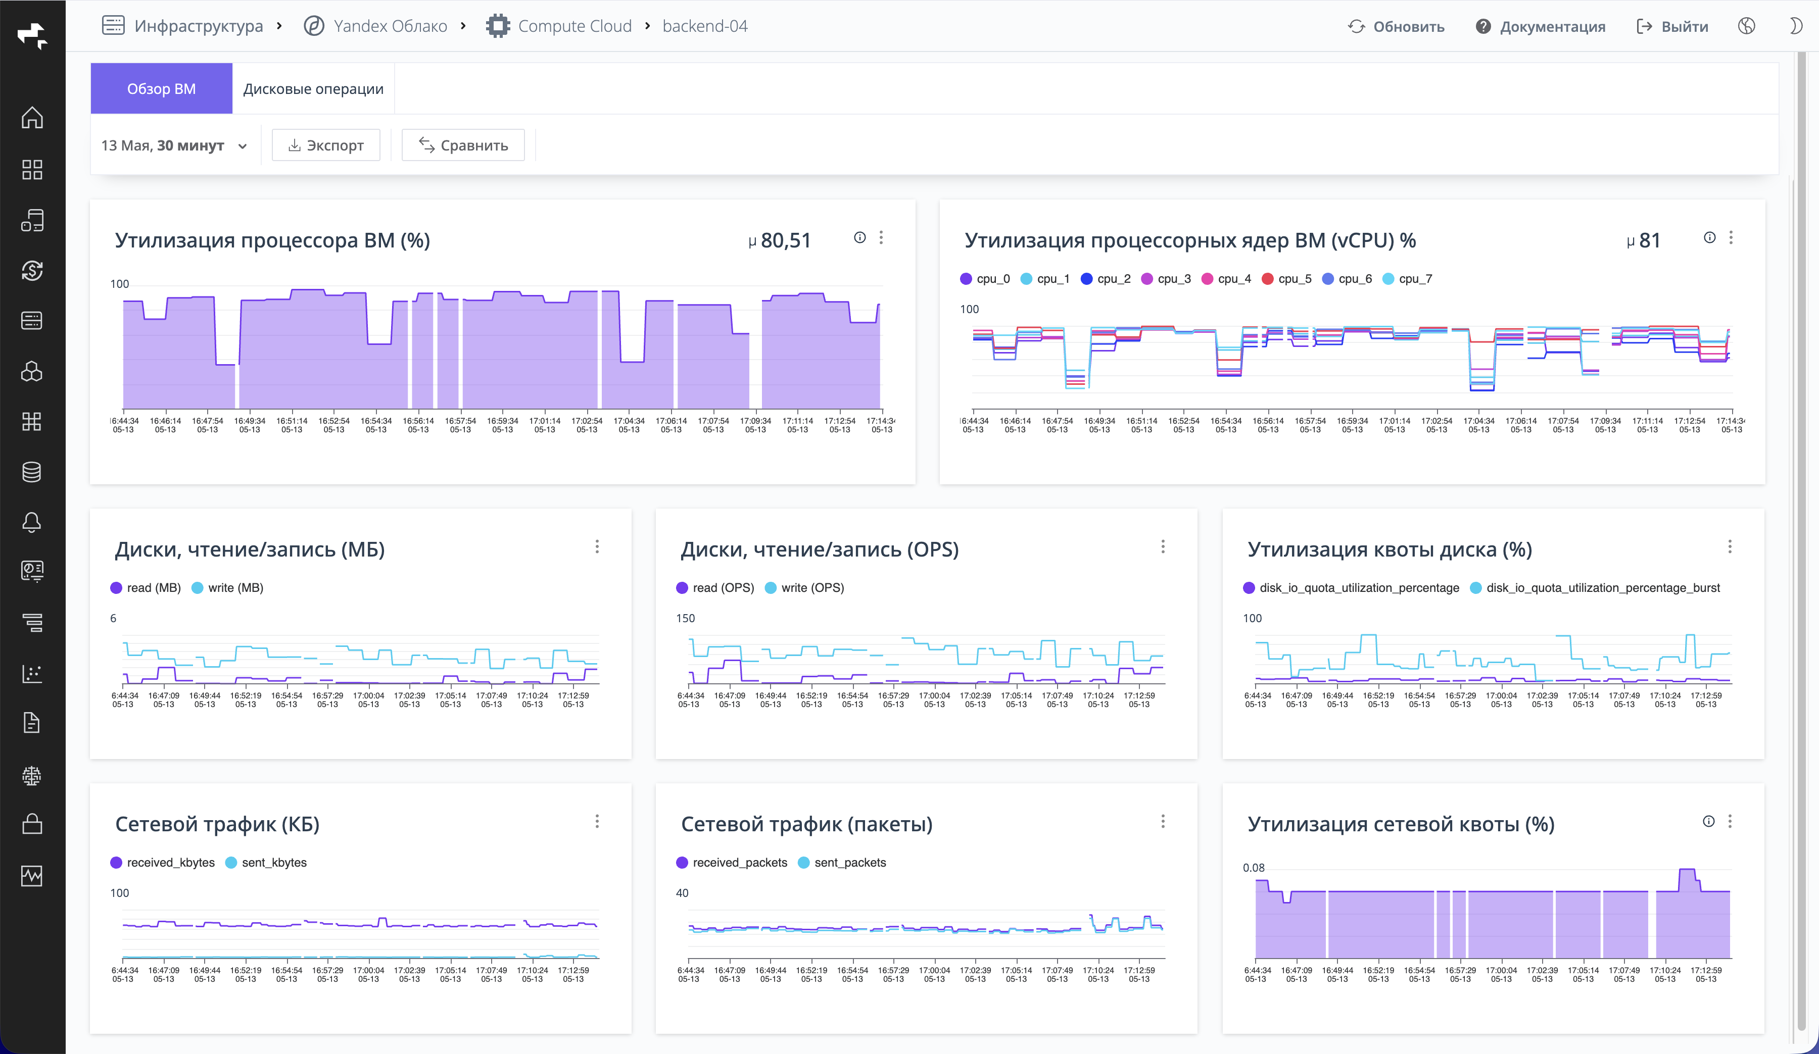Click the Сравнить button
The image size is (1819, 1054).
pyautogui.click(x=463, y=146)
